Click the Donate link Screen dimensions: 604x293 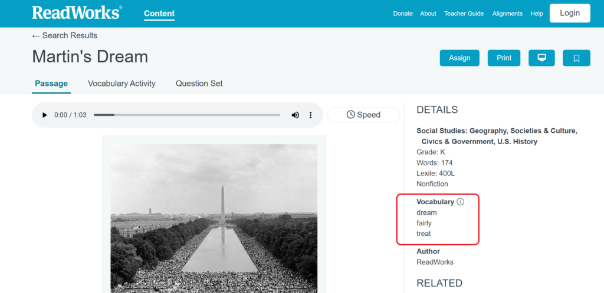tap(403, 14)
